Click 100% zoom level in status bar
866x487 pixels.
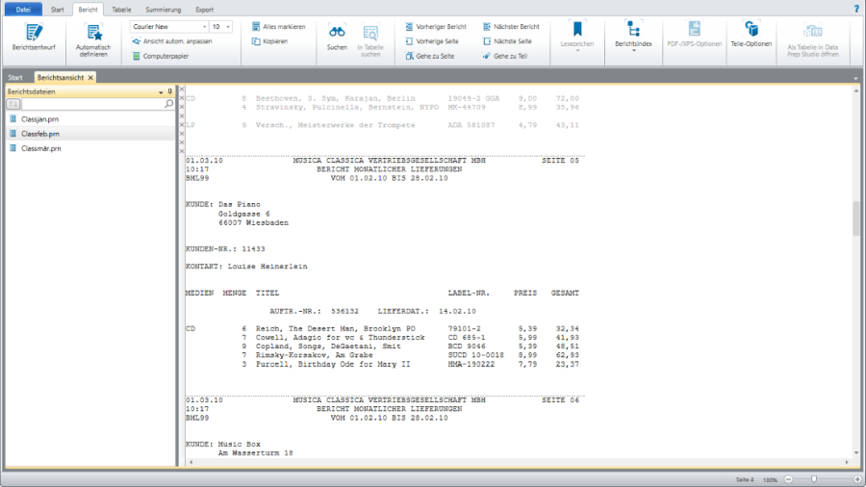pyautogui.click(x=770, y=480)
